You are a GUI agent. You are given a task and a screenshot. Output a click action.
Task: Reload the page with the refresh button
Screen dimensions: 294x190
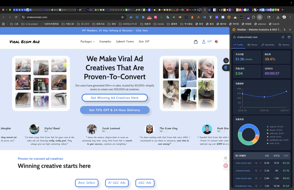[x=16, y=17]
